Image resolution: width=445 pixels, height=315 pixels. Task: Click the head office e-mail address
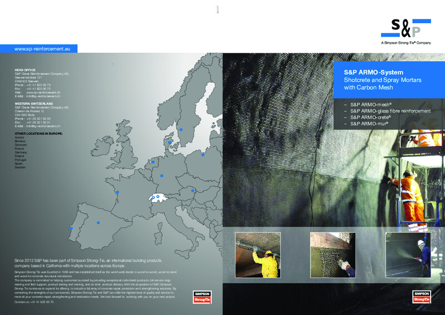[x=43, y=96]
